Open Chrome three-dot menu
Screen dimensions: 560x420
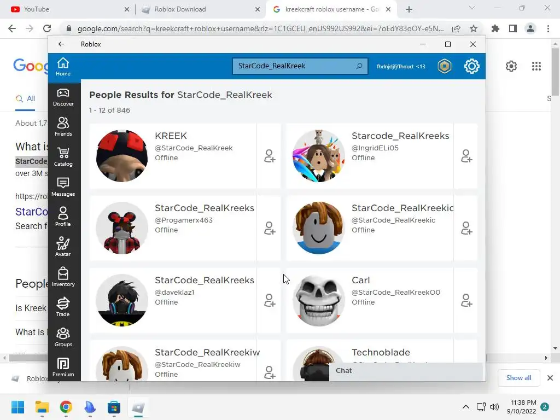tap(548, 28)
